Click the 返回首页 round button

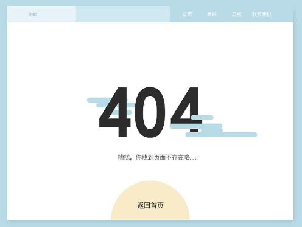click(150, 200)
